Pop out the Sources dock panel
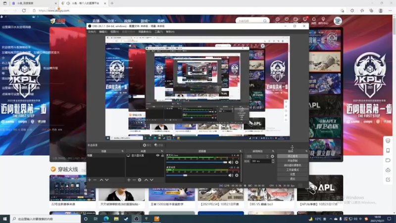This screenshot has height=223, width=396. 162,151
